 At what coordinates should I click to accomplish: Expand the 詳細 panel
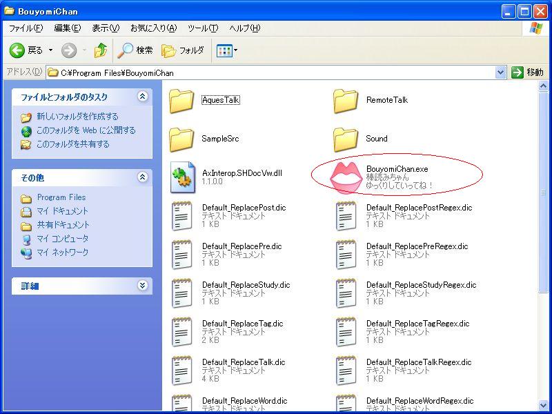(x=143, y=285)
